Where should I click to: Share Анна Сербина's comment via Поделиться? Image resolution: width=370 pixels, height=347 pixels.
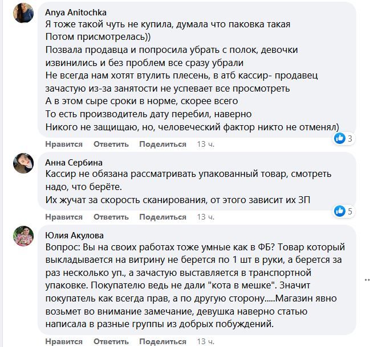[x=162, y=217]
